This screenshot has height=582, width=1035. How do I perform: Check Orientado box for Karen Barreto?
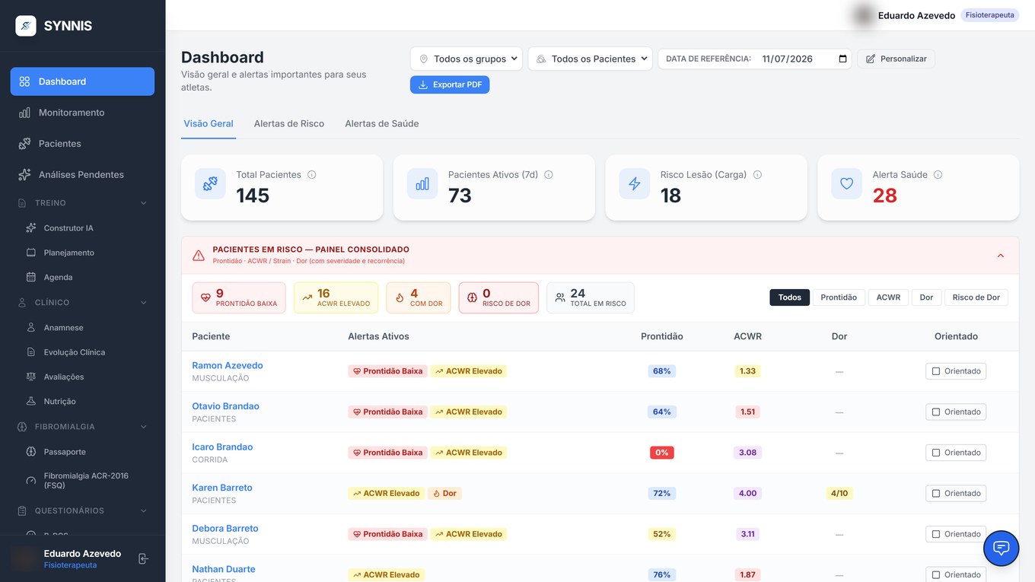936,494
